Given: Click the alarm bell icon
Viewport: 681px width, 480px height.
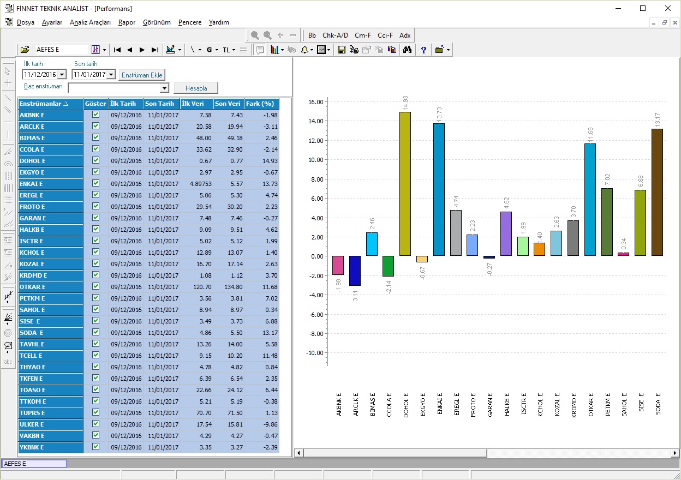Looking at the screenshot, I should pyautogui.click(x=304, y=50).
